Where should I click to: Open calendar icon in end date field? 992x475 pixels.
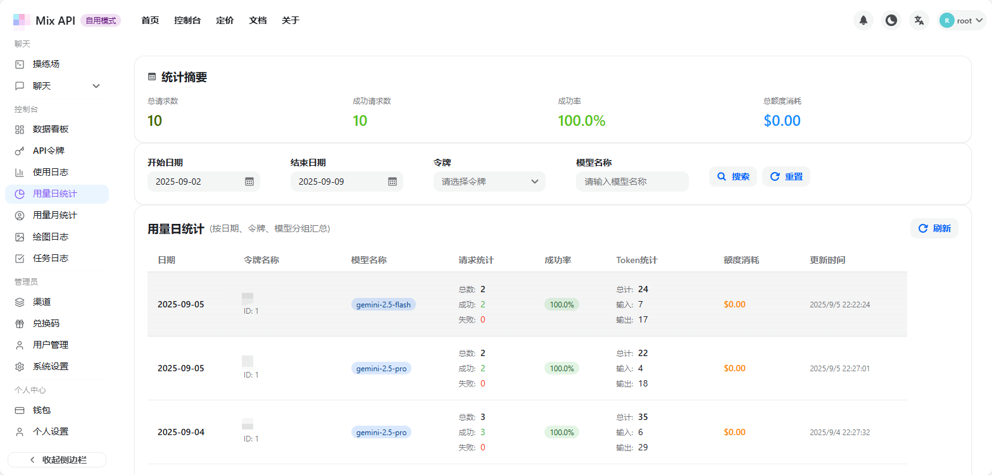392,182
